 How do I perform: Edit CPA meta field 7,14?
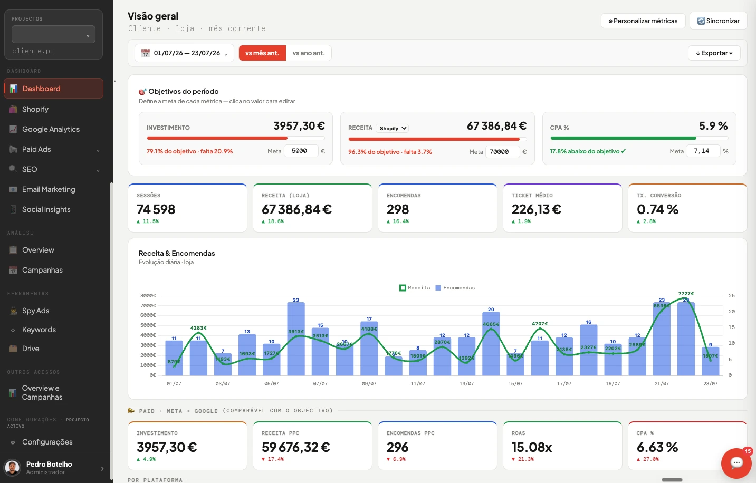tap(704, 151)
